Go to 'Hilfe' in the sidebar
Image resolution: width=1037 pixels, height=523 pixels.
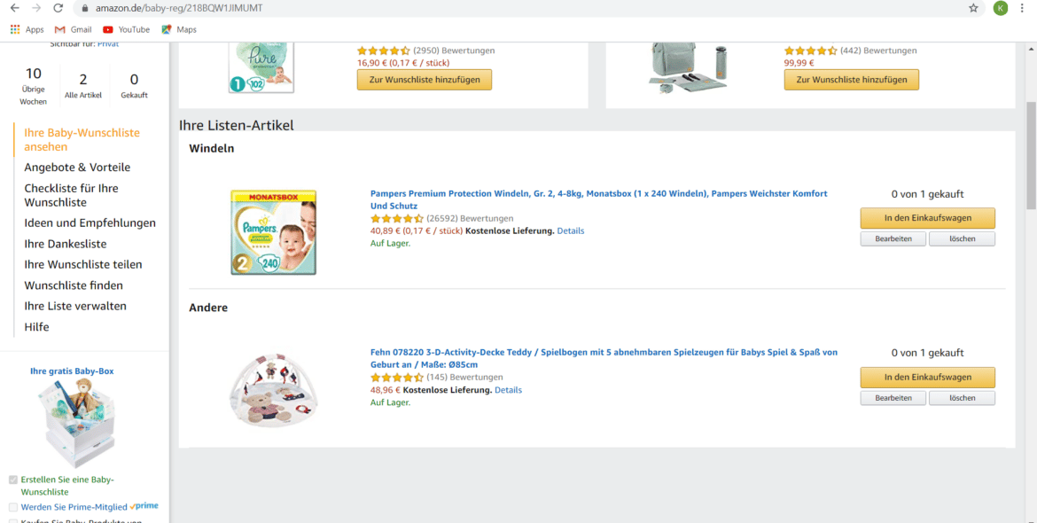click(37, 327)
